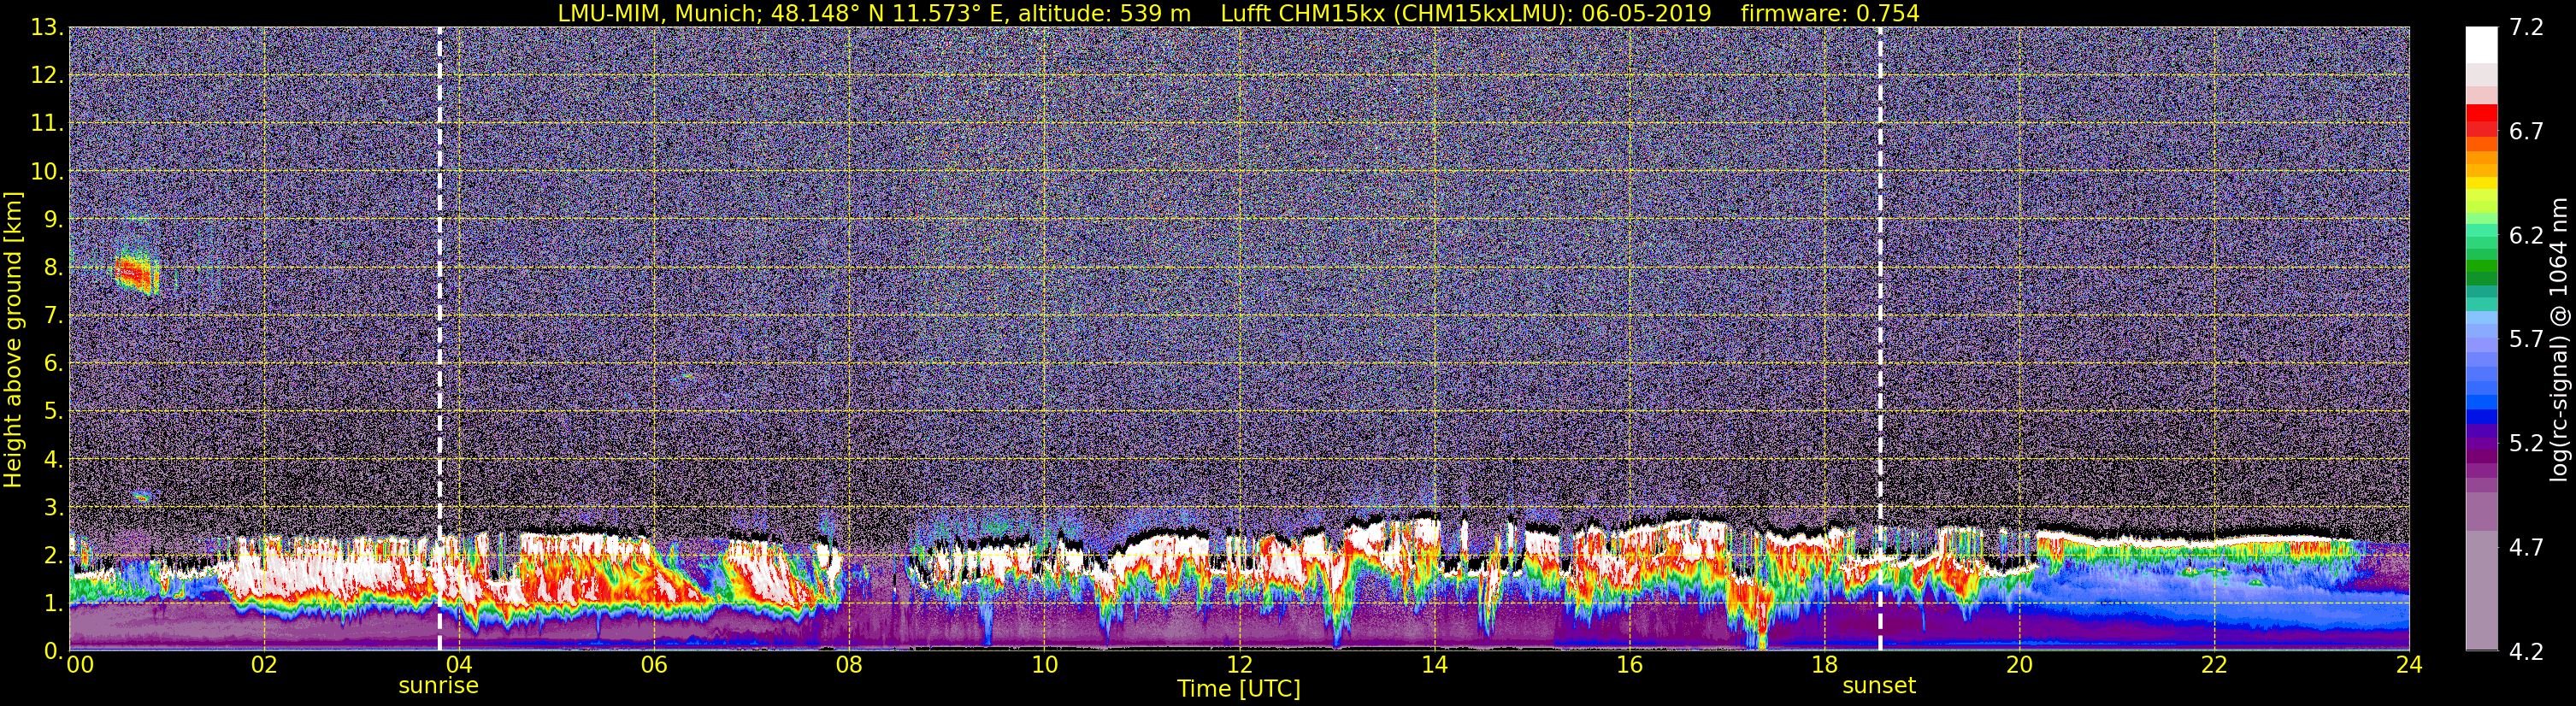This screenshot has width=2576, height=706.
Task: Click the '18' tick on the time axis
Action: pyautogui.click(x=1824, y=665)
